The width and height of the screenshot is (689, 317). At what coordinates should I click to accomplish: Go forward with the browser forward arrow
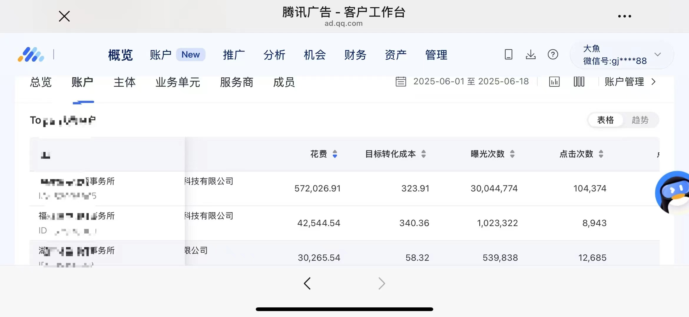pyautogui.click(x=382, y=283)
